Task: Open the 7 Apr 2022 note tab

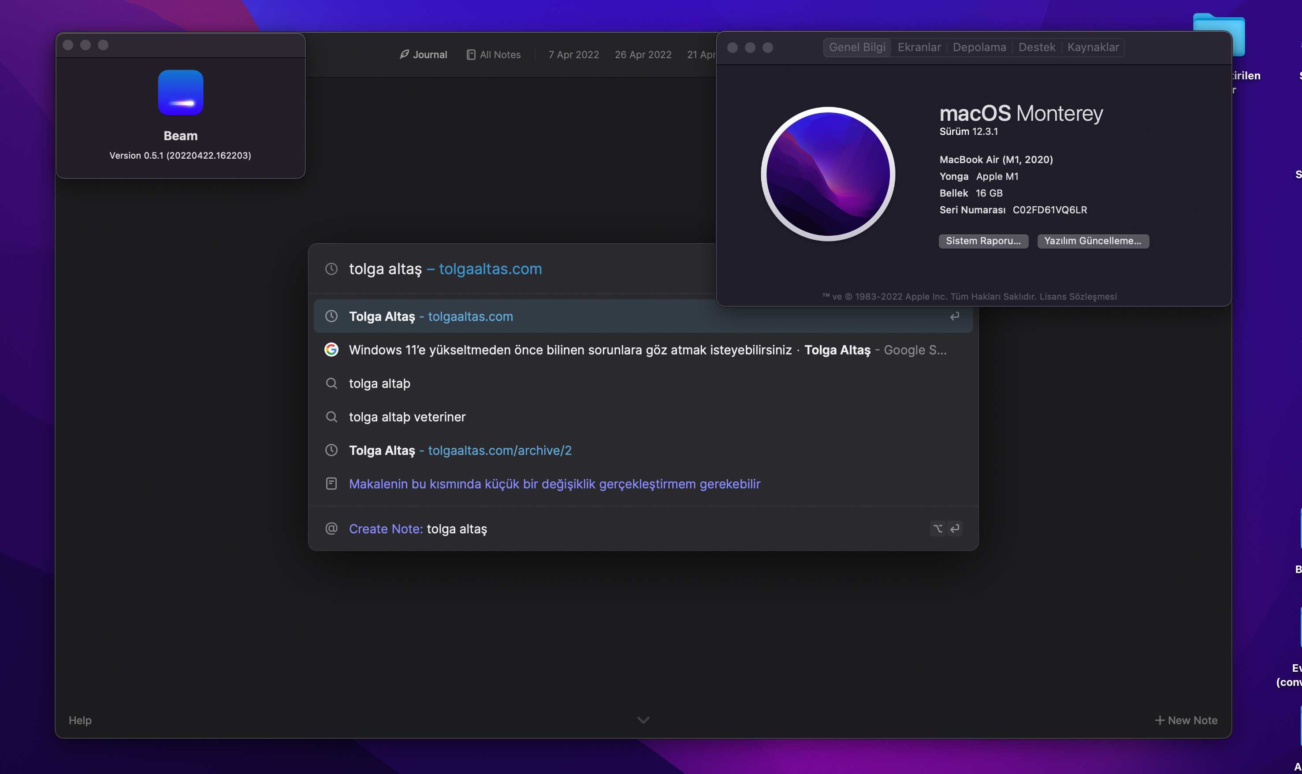Action: [x=573, y=54]
